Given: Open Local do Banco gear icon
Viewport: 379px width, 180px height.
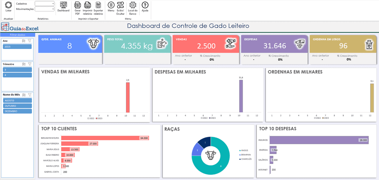Looking at the screenshot, I should click(133, 5).
